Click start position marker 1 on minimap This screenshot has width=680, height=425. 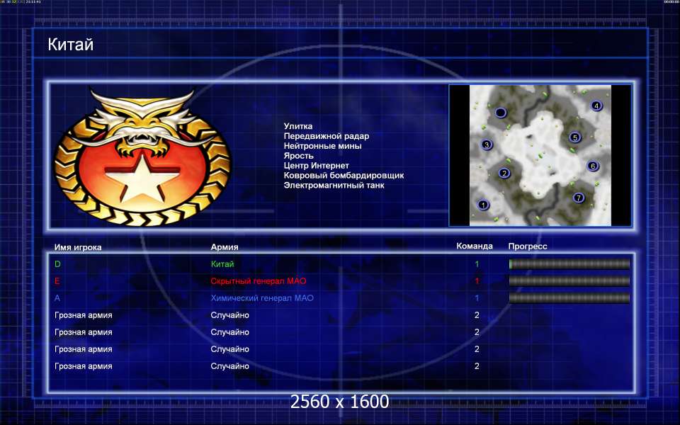coord(483,205)
